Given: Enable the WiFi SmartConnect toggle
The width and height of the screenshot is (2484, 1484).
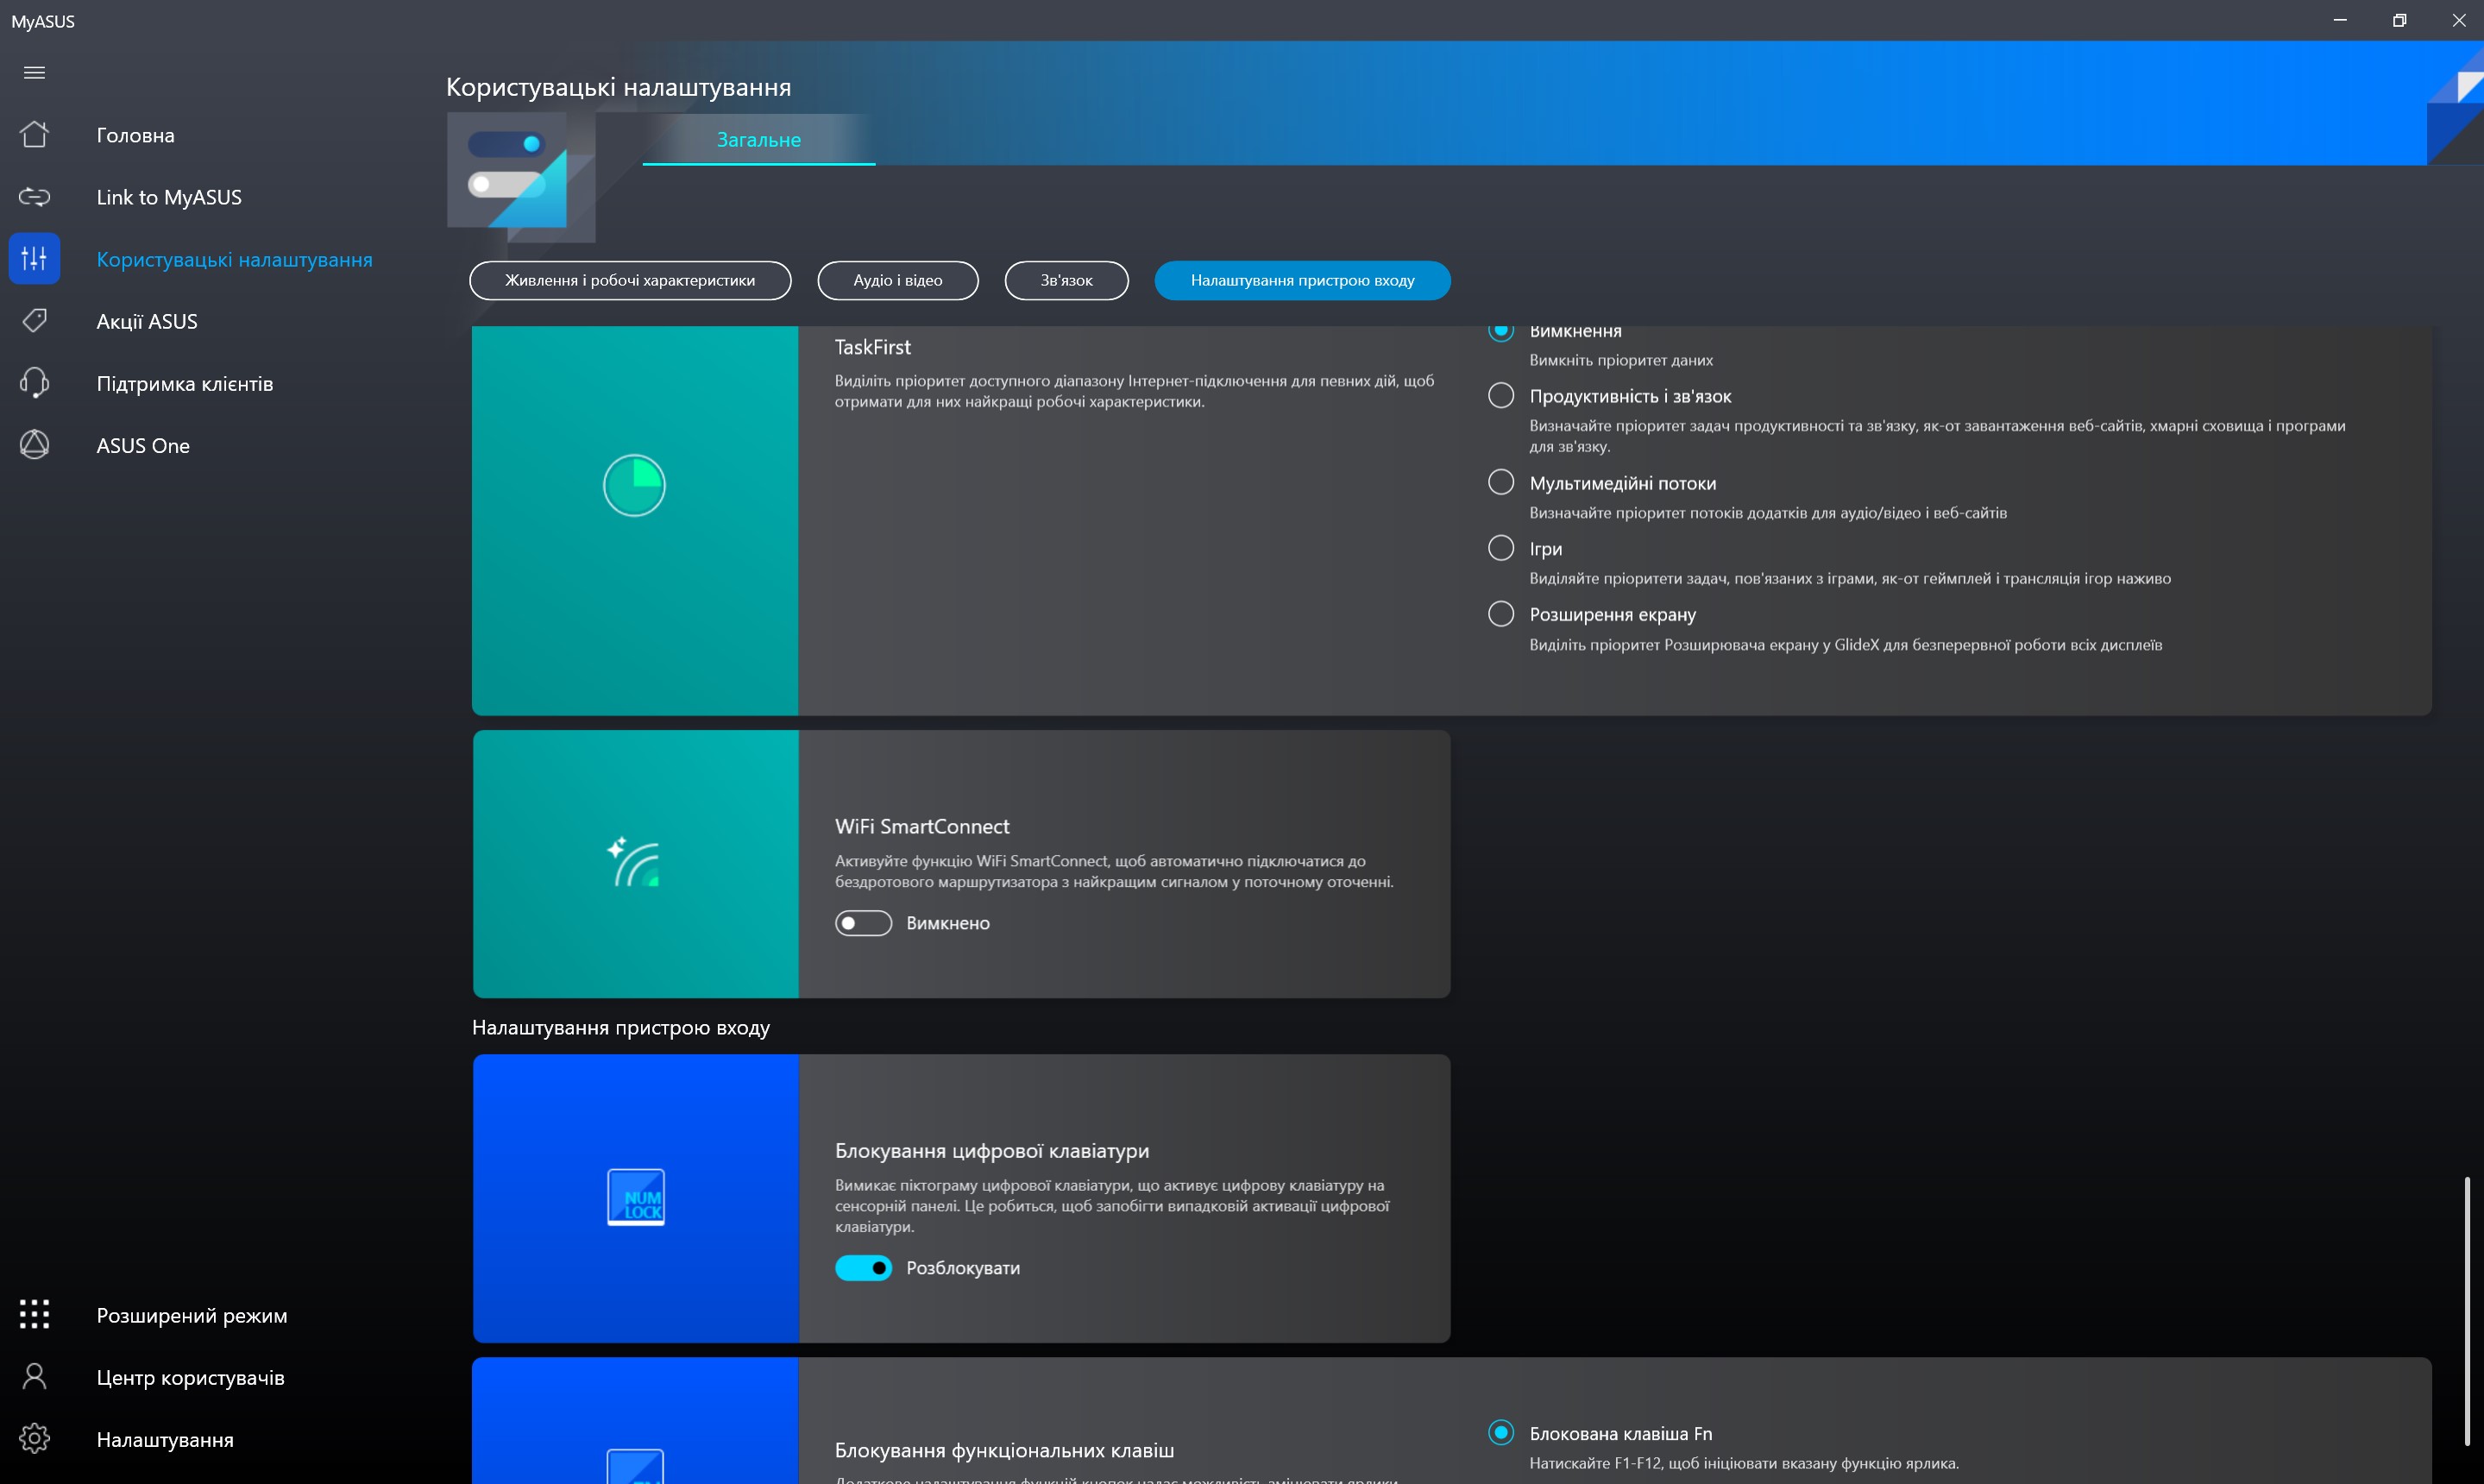Looking at the screenshot, I should (863, 923).
